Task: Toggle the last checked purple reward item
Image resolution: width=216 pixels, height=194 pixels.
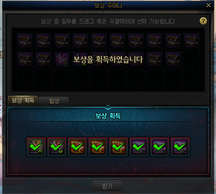Action: pyautogui.click(x=180, y=147)
